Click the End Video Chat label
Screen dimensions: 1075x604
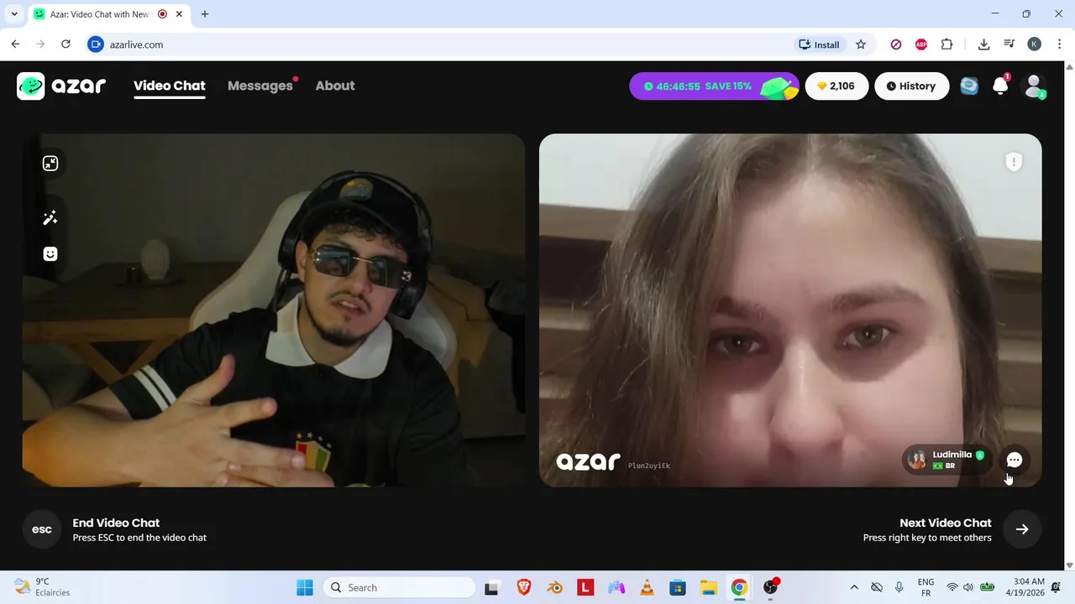tap(116, 523)
